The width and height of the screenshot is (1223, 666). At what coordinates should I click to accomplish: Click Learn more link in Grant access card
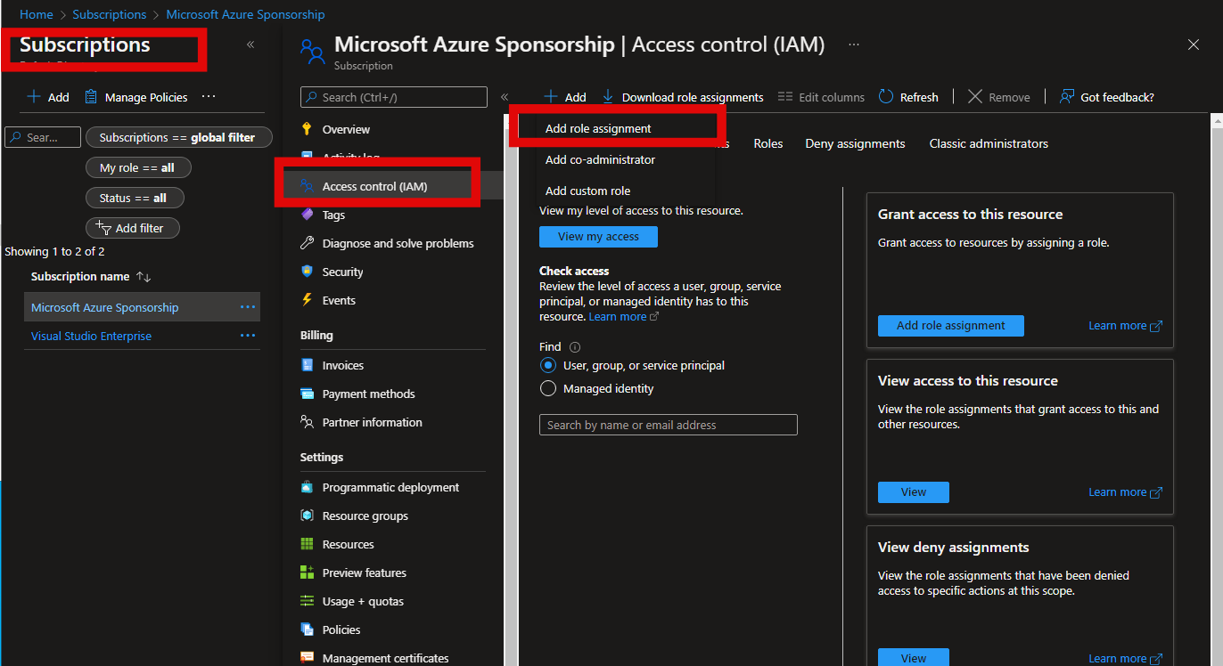point(1125,326)
